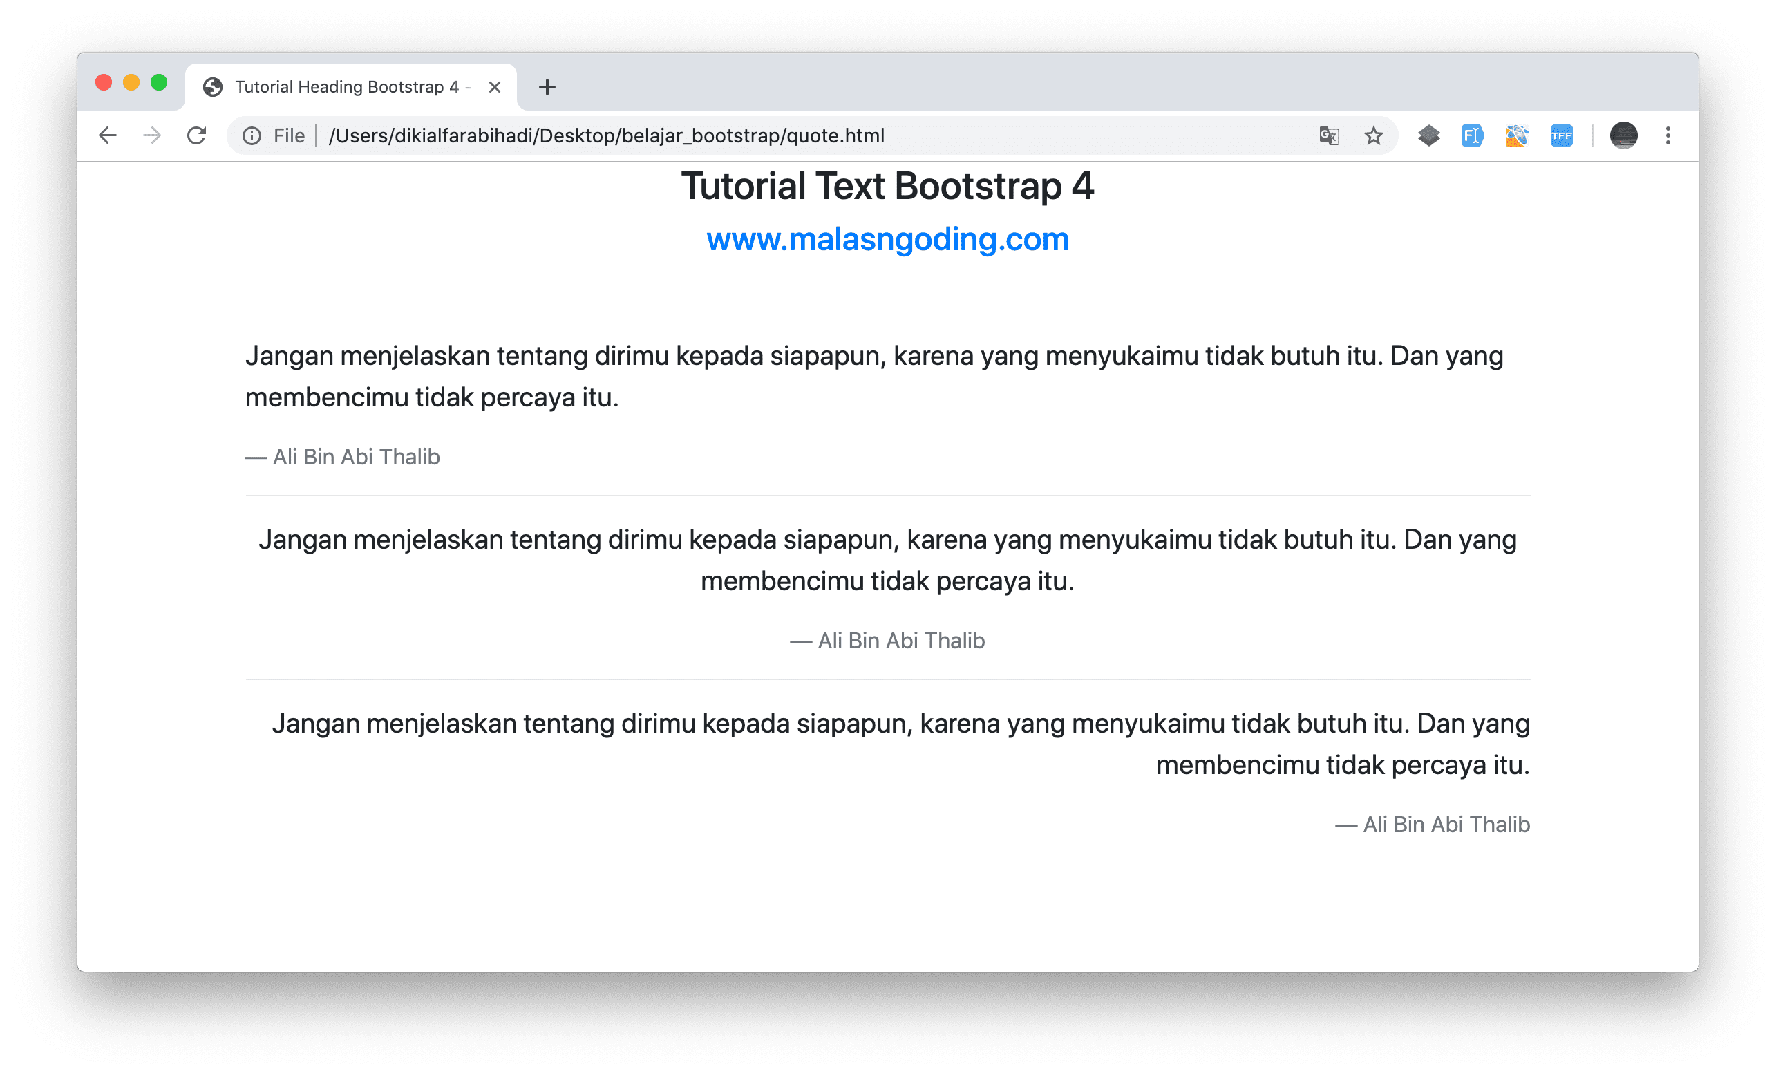Bookmark this page with the star

pos(1374,135)
